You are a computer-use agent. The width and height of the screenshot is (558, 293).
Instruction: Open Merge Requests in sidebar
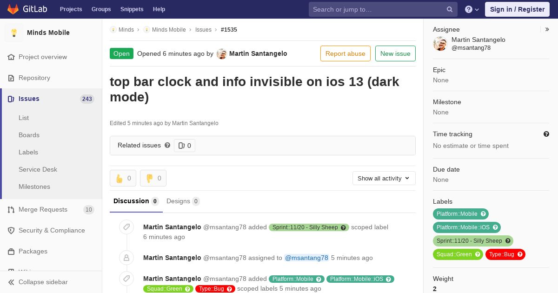coord(43,209)
